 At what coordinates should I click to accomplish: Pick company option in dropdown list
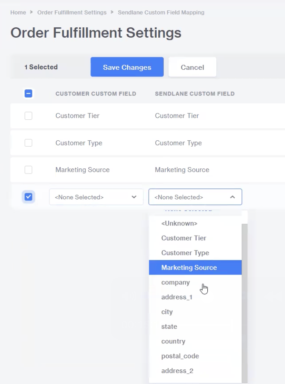[195, 282]
